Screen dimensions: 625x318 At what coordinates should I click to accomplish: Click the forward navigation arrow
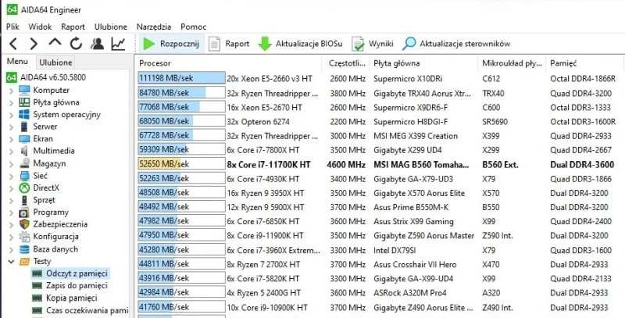point(34,44)
